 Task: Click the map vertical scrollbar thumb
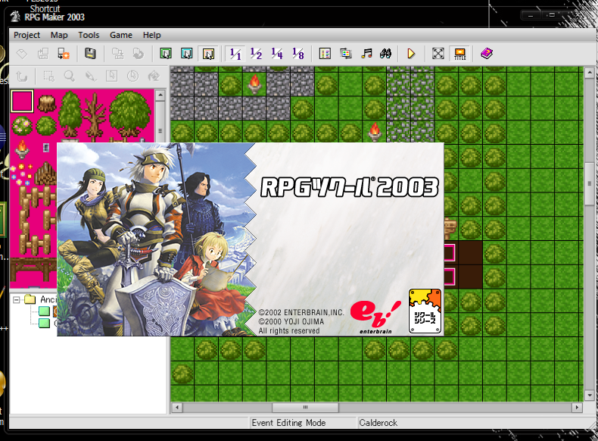pos(589,183)
